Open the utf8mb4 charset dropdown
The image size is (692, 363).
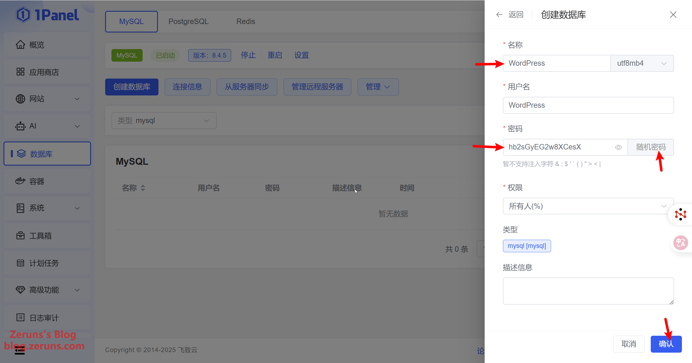pos(642,63)
